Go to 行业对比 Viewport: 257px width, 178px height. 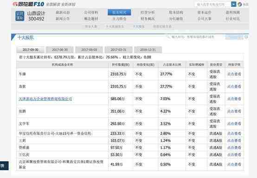coord(233,19)
